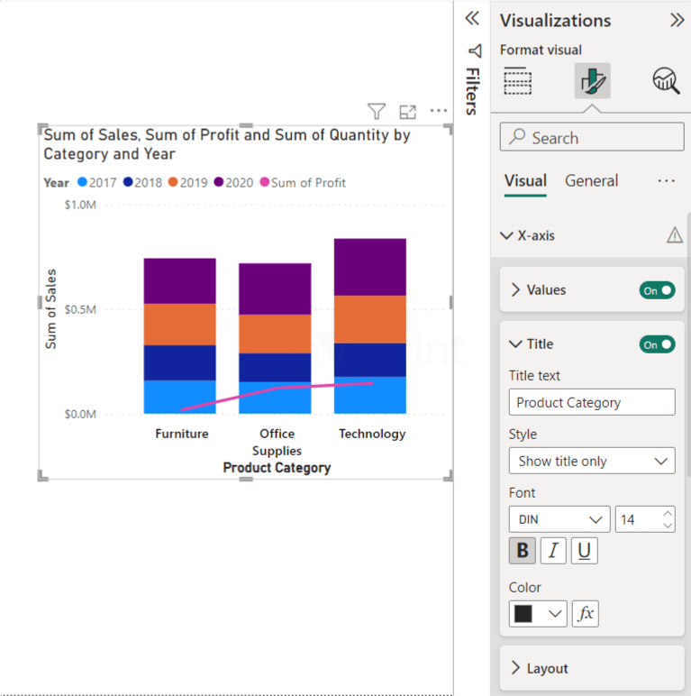Increase the font size stepper
The image size is (691, 696).
668,514
